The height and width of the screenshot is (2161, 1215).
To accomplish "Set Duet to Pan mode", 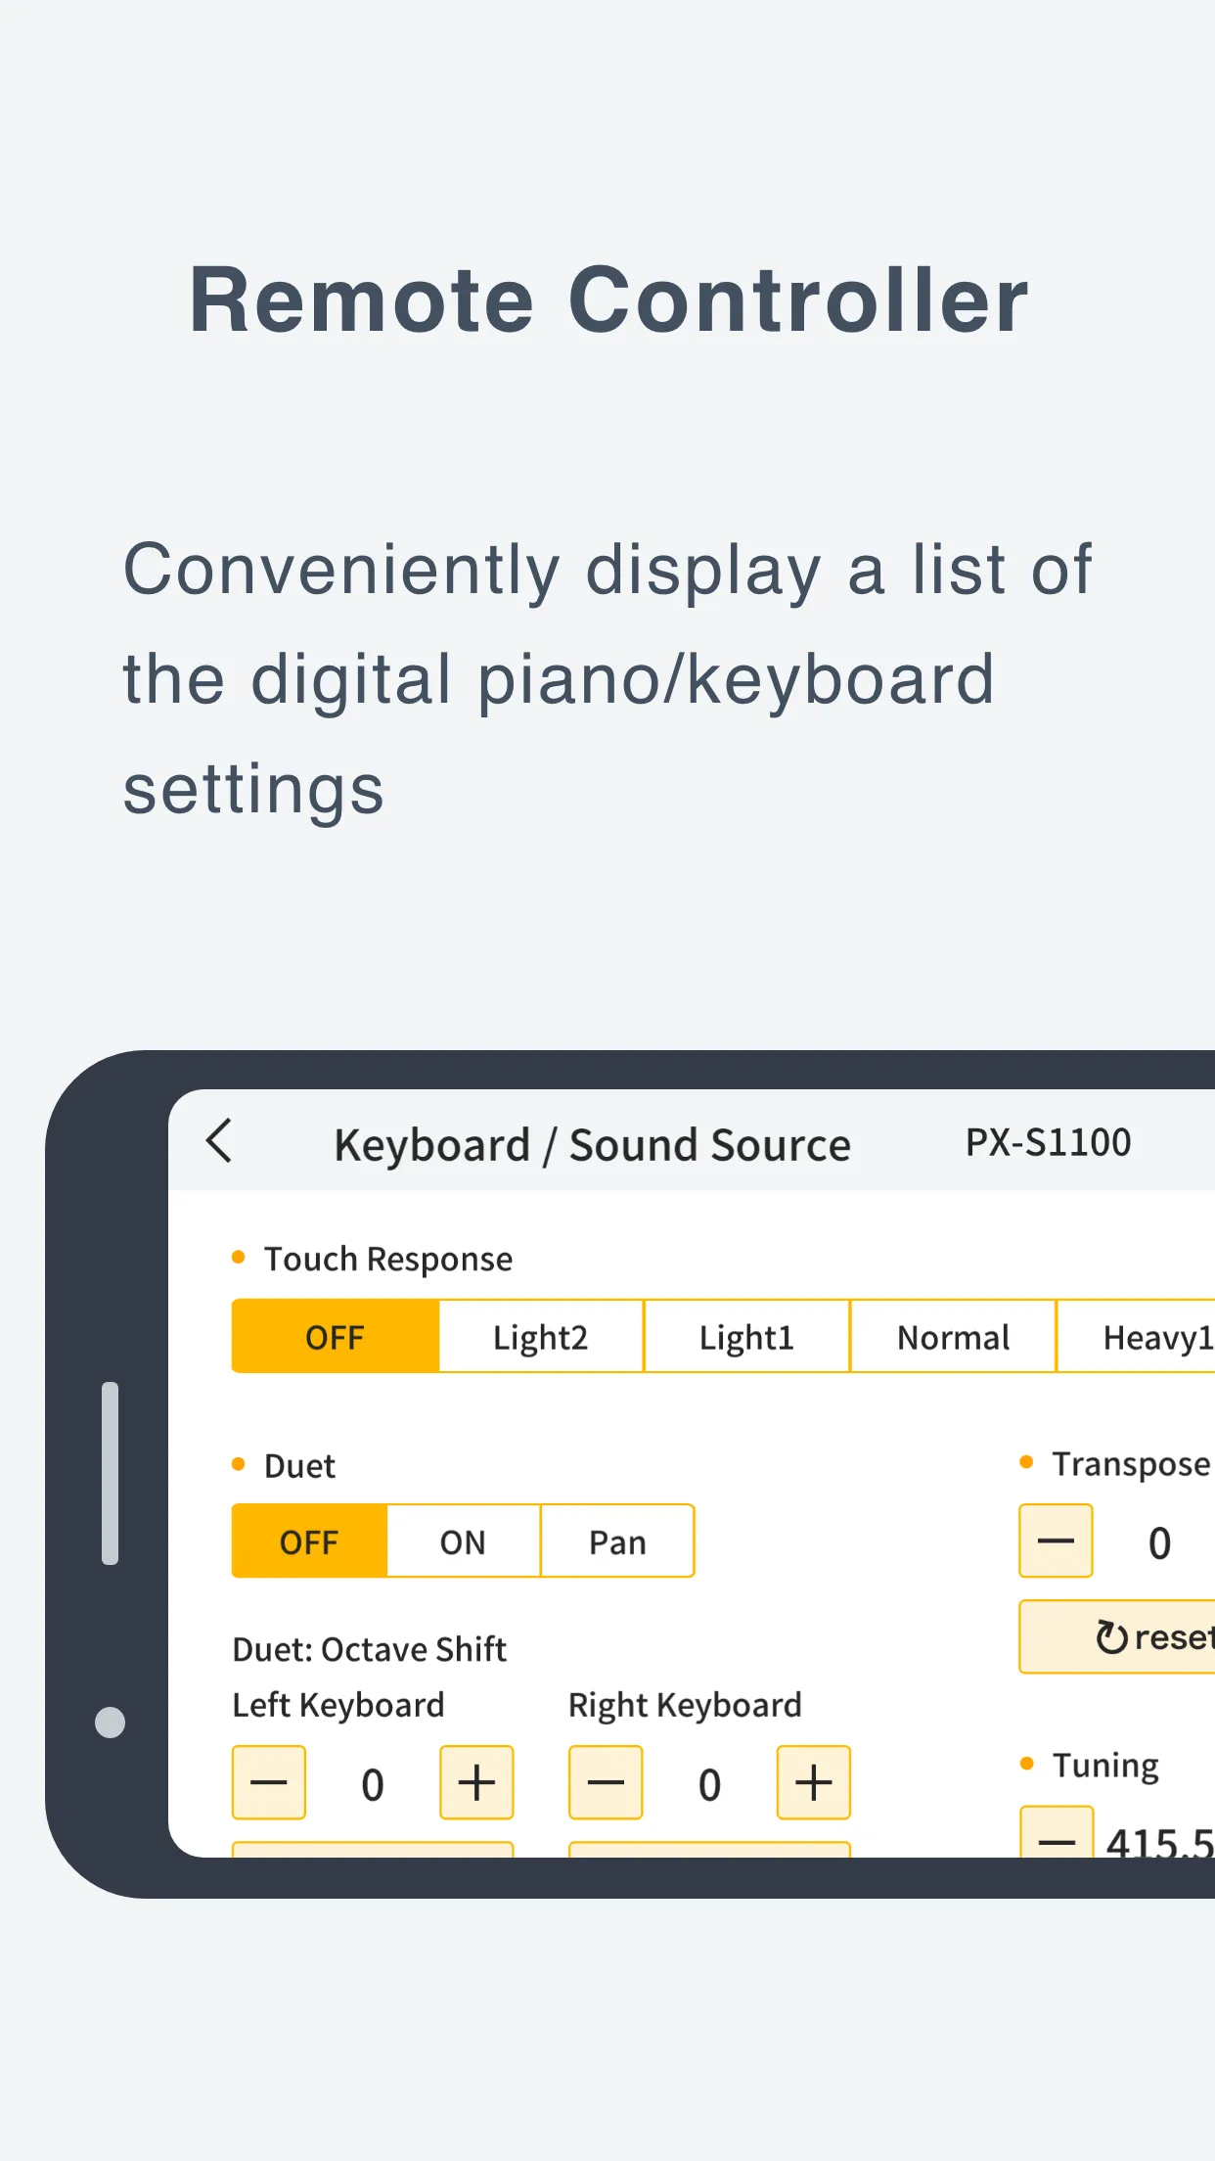I will [x=617, y=1541].
